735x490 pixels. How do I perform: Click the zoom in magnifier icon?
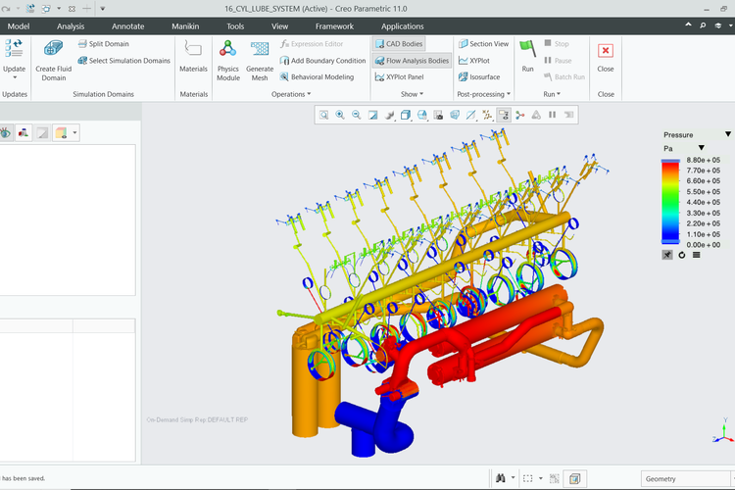tap(341, 116)
